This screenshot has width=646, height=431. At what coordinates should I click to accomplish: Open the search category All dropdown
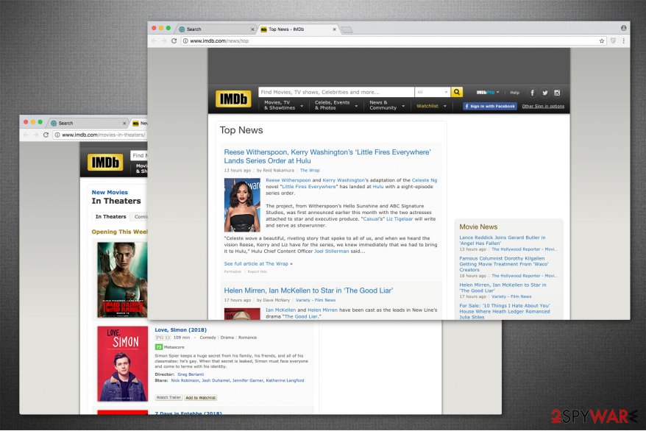pos(432,92)
